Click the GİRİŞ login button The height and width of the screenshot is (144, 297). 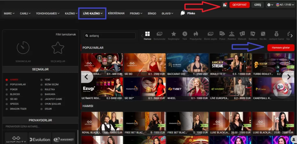258,5
